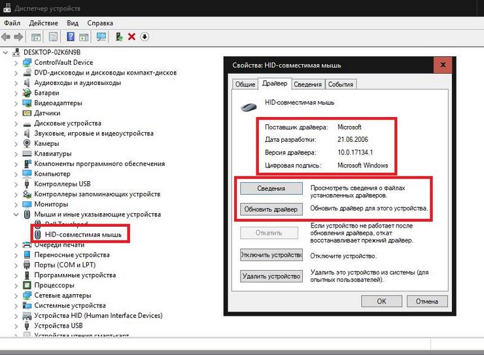Screen dimensions: 484x355
Task: Switch to the Сведения tab
Action: point(308,84)
